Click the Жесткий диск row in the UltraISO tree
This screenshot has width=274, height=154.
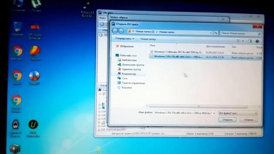[x=116, y=129]
